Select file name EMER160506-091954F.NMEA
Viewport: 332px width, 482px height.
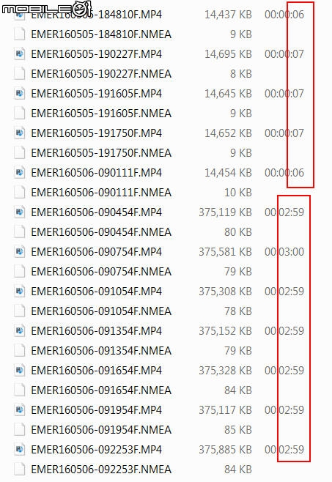(101, 430)
